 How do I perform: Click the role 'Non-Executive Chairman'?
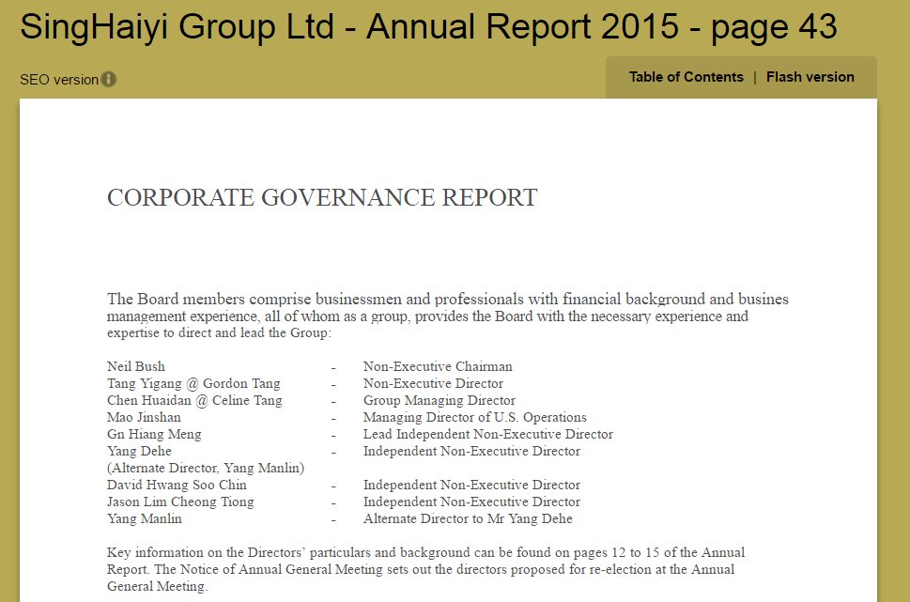point(438,366)
